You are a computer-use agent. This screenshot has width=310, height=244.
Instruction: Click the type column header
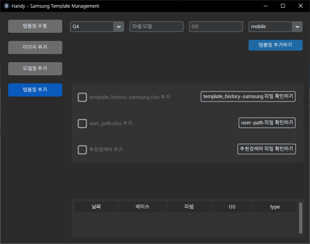275,207
